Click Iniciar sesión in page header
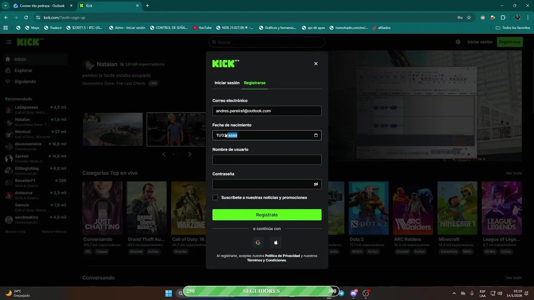Viewport: 534px width, 300px height. [x=480, y=42]
